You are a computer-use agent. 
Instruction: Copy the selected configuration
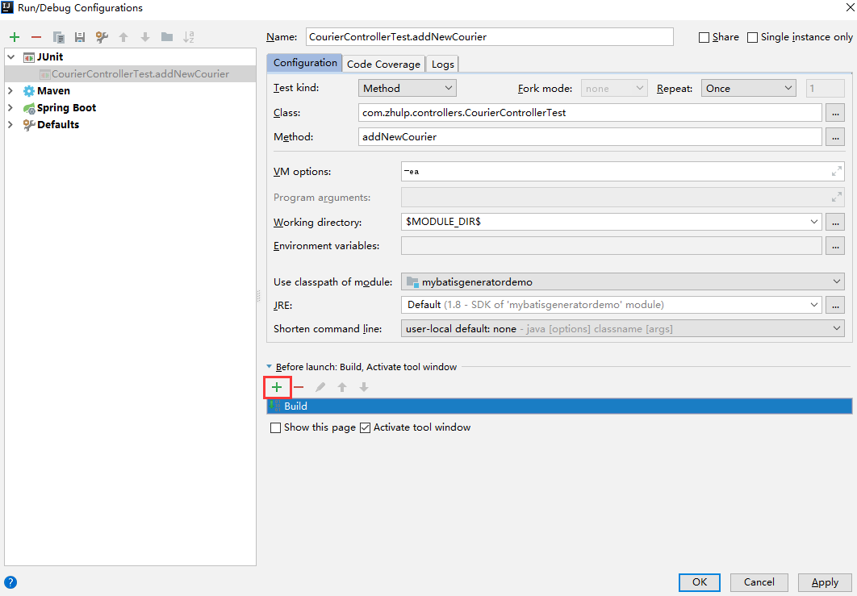58,37
